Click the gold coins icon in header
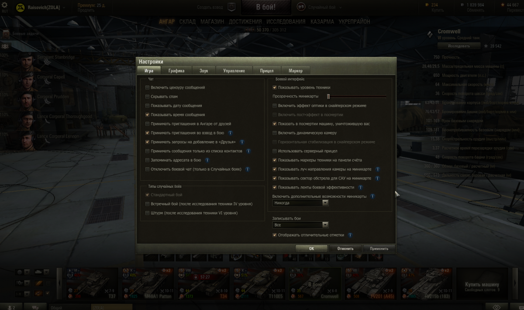 pos(427,5)
